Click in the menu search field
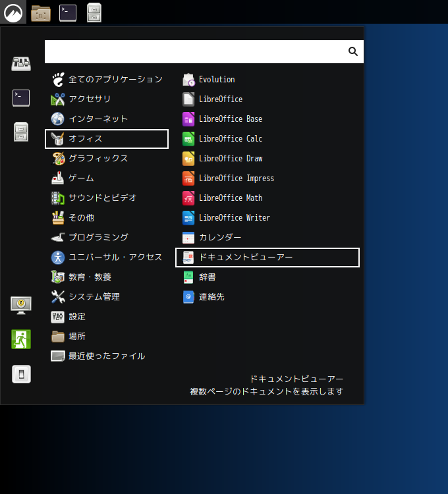The height and width of the screenshot is (494, 448). point(204,51)
